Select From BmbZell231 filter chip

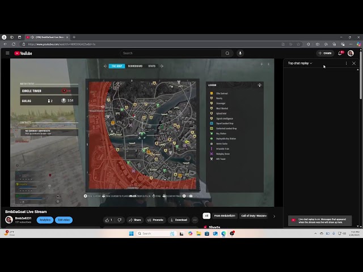[x=225, y=216]
